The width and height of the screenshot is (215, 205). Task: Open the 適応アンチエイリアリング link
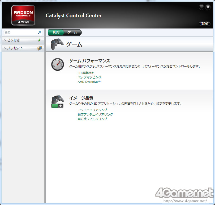click(x=95, y=114)
